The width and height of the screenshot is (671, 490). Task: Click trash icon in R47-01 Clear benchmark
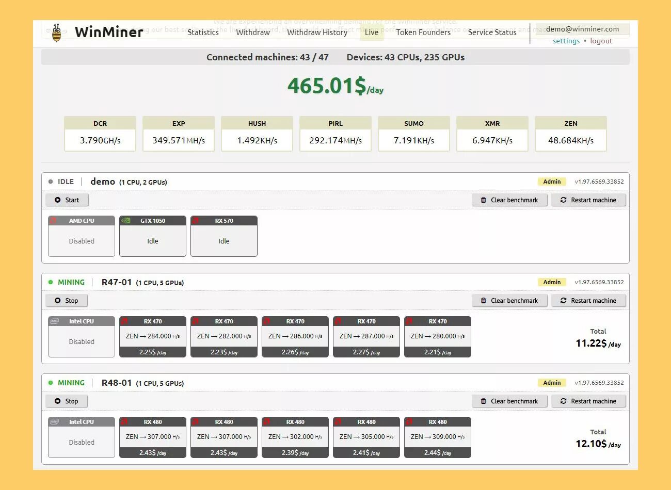coord(483,300)
